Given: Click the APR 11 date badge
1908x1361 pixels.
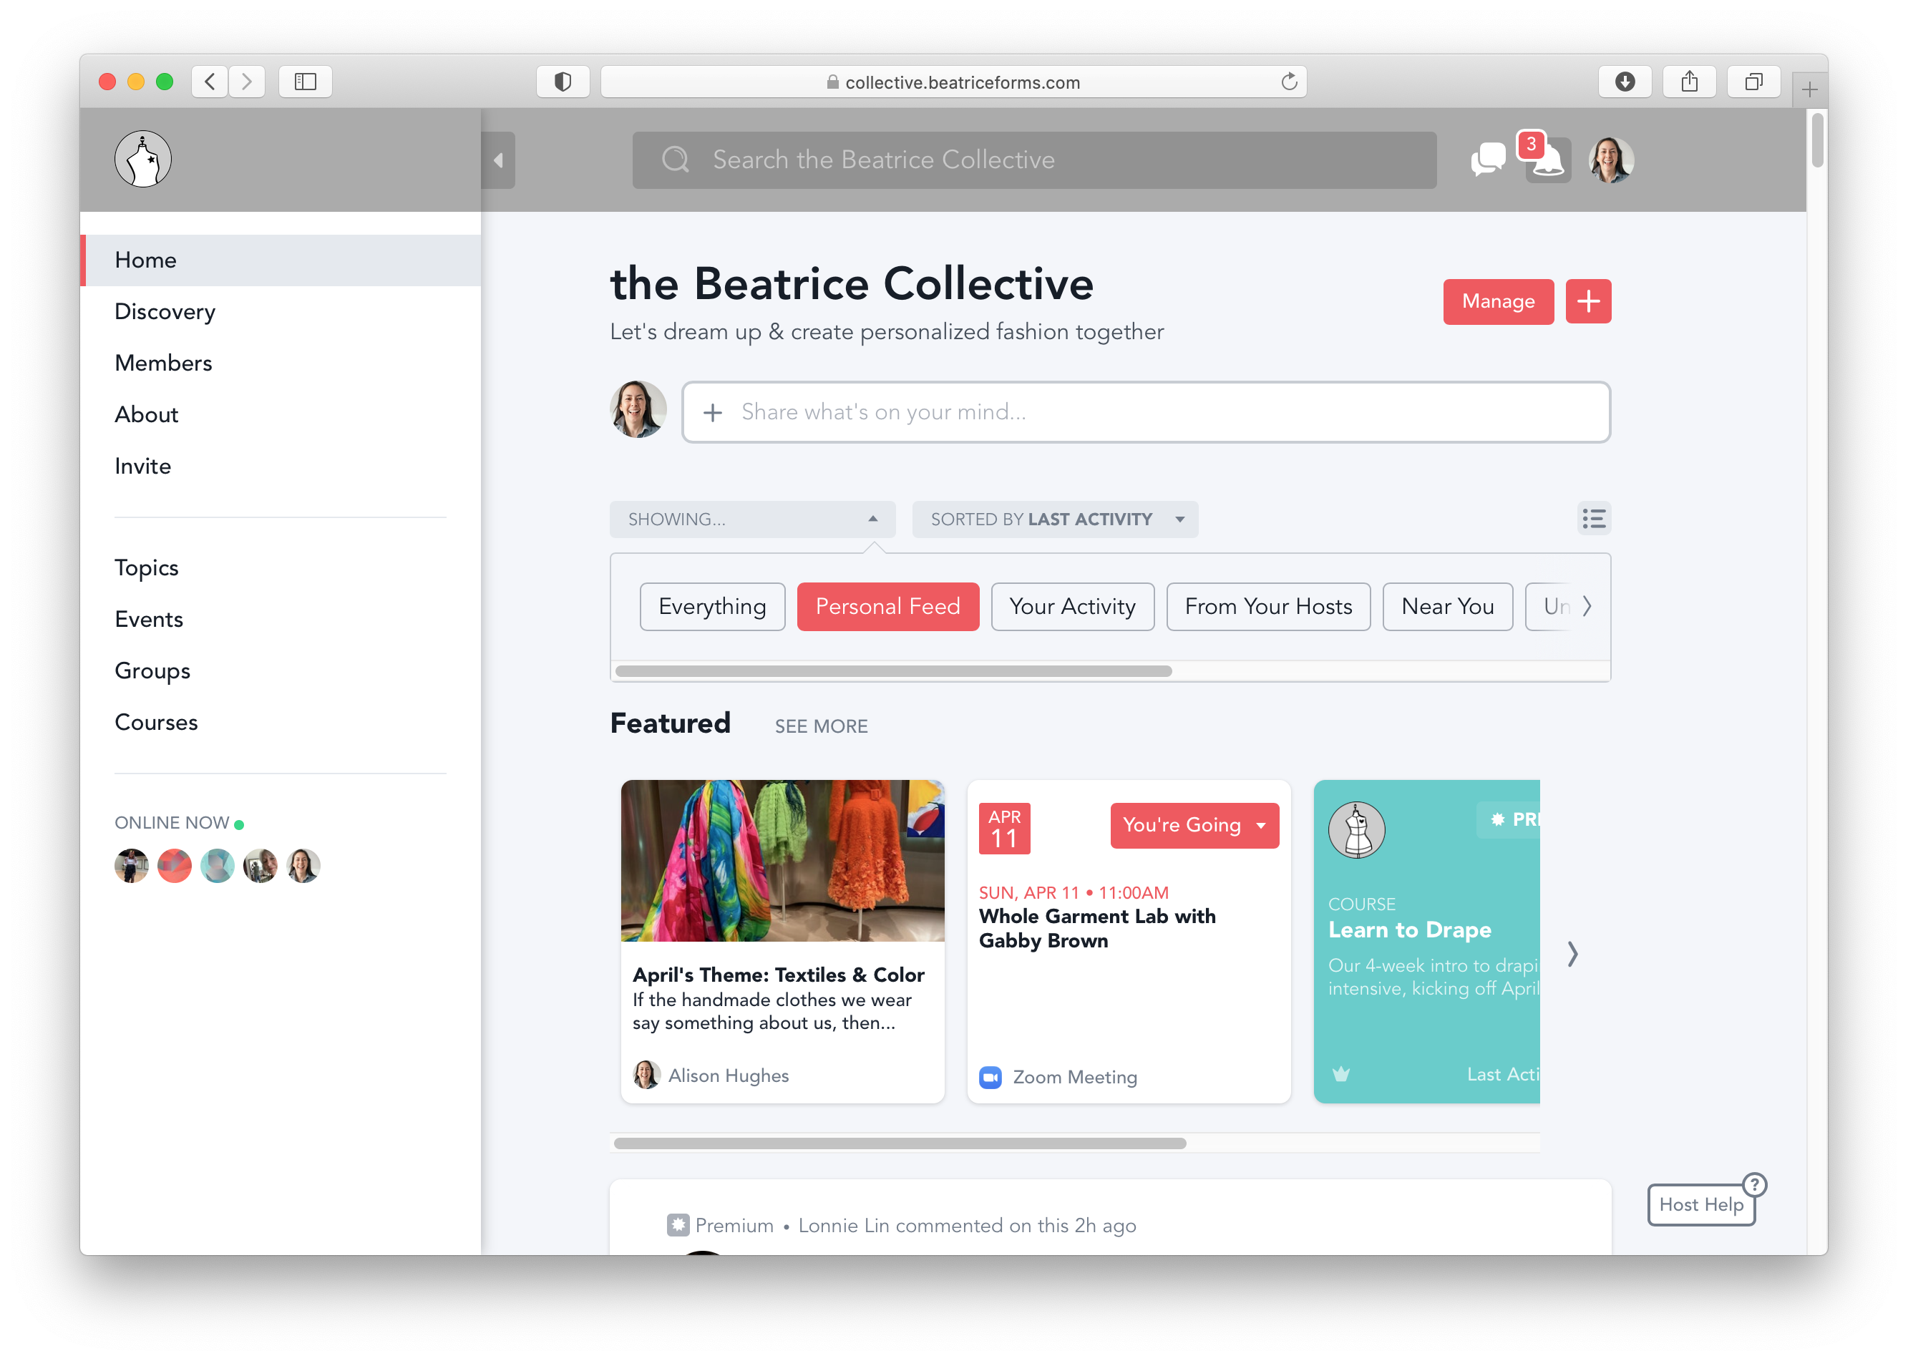Looking at the screenshot, I should 1004,829.
